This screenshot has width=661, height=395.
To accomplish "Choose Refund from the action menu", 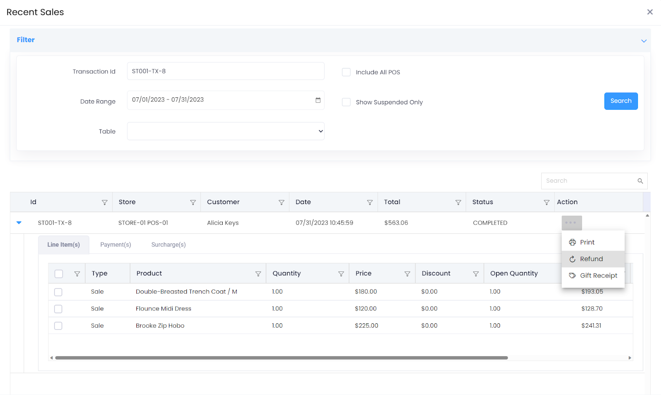I will (591, 259).
